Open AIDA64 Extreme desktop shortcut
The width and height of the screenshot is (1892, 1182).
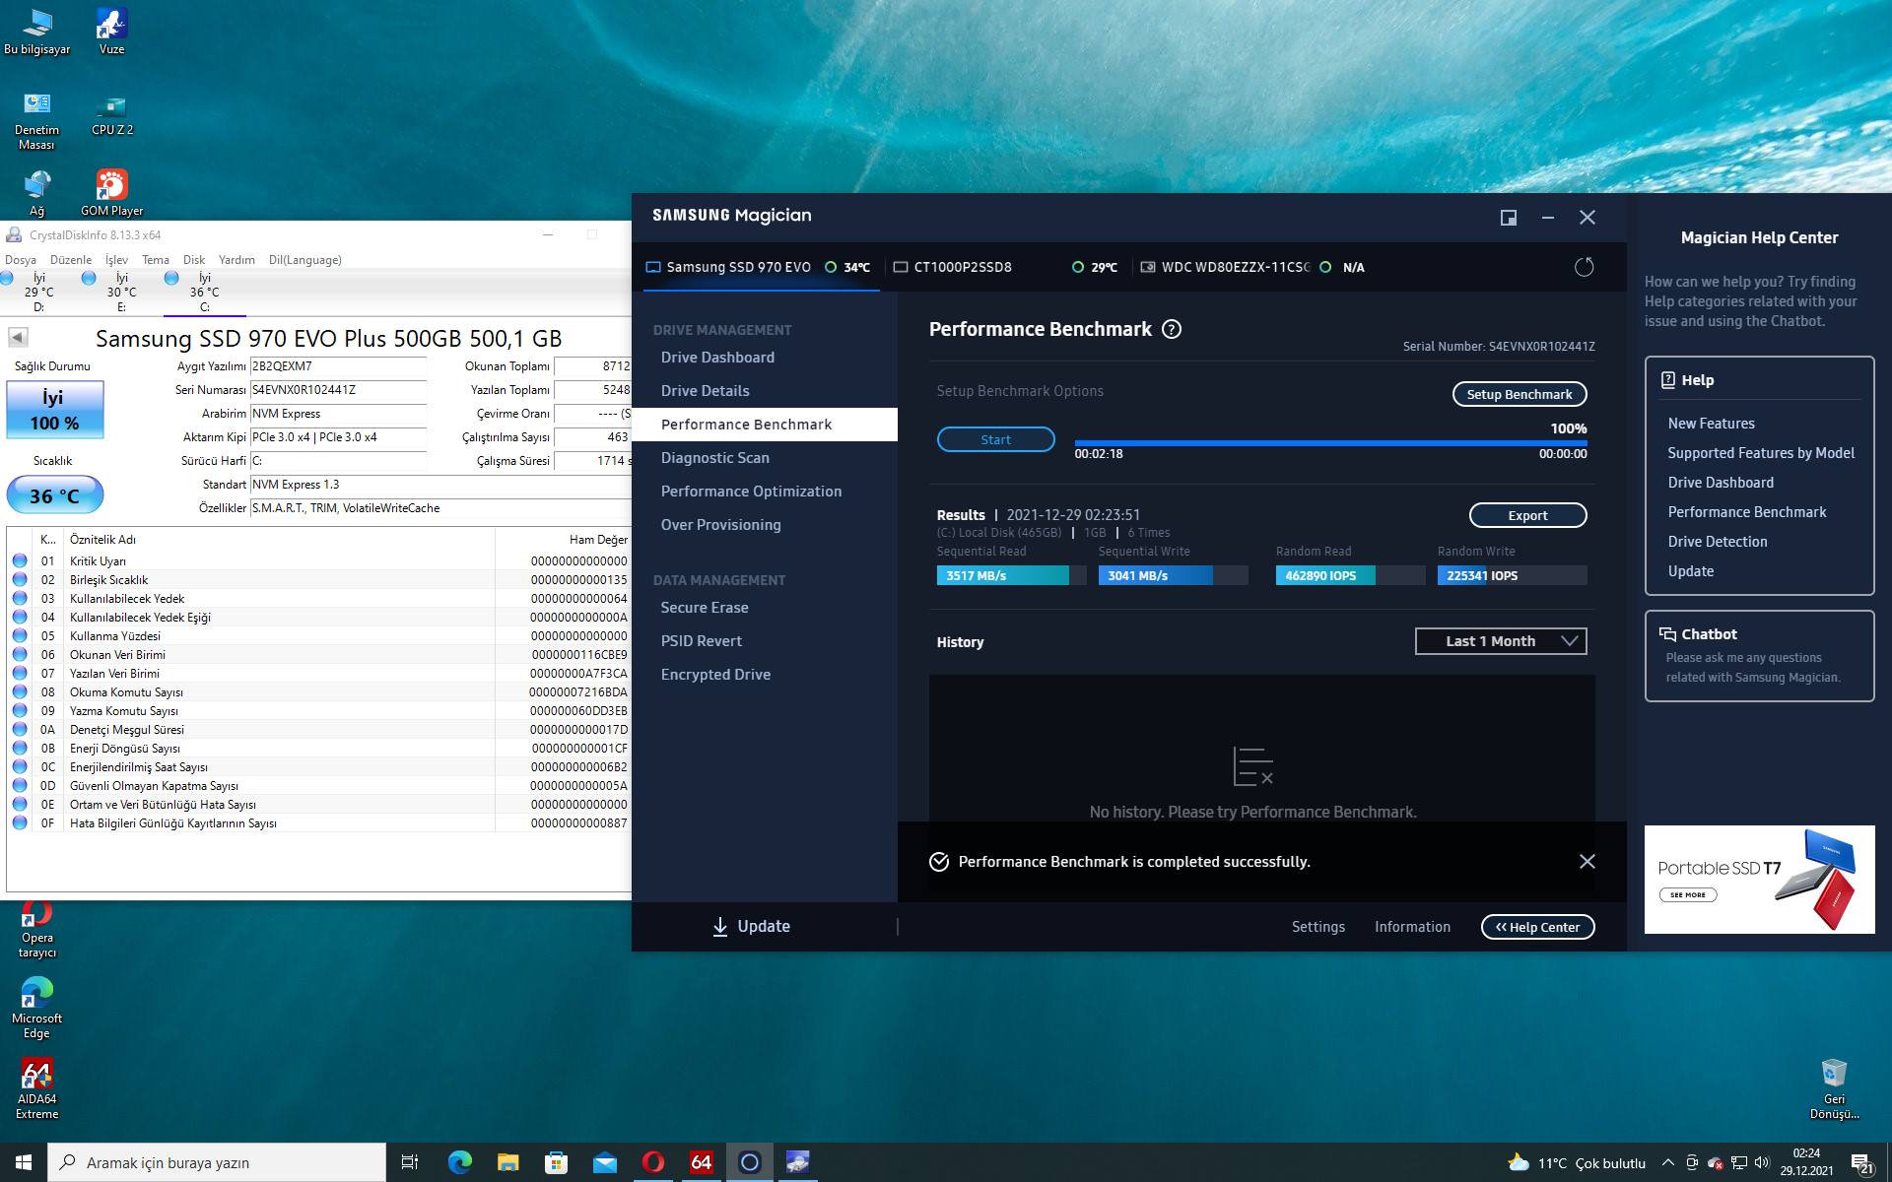click(36, 1088)
